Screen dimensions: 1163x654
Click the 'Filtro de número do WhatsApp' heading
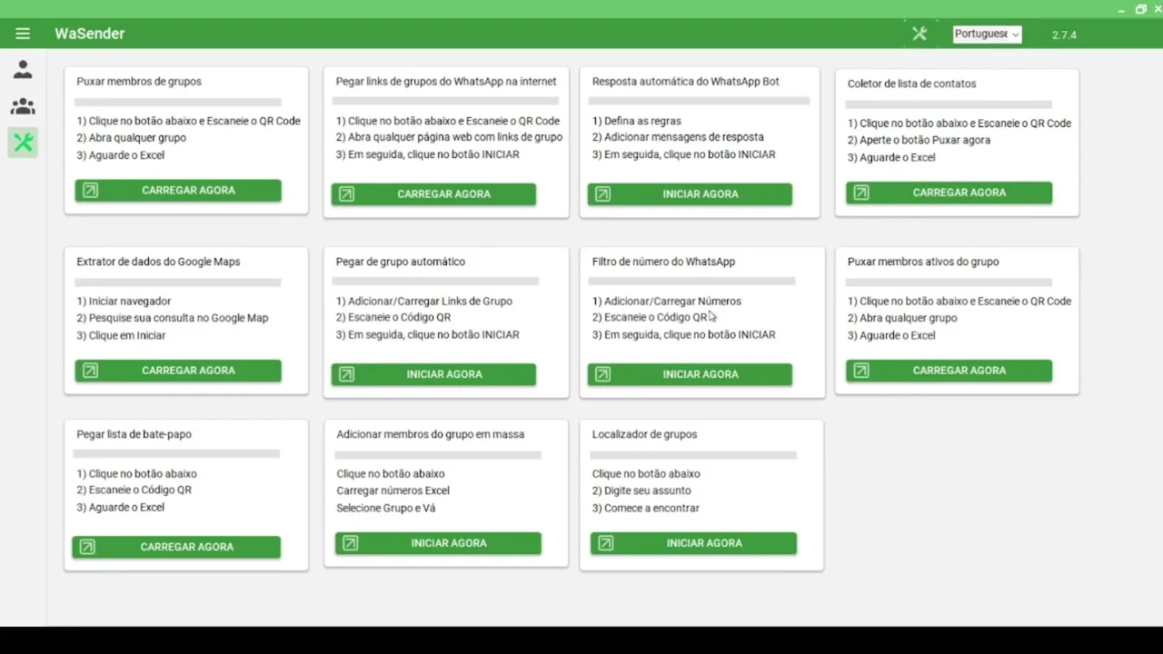663,262
